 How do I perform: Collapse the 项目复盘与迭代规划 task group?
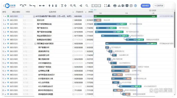point(35,44)
